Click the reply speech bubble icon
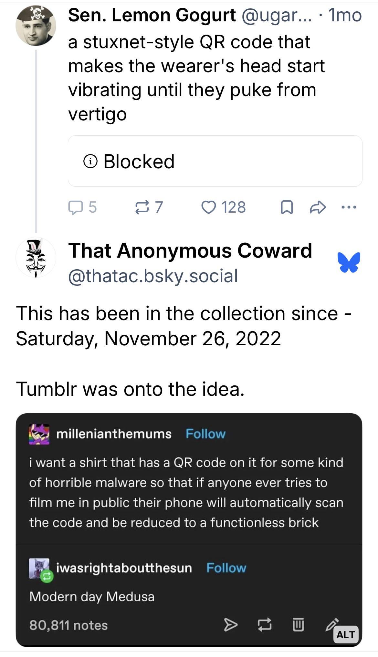This screenshot has height=657, width=378. (75, 207)
